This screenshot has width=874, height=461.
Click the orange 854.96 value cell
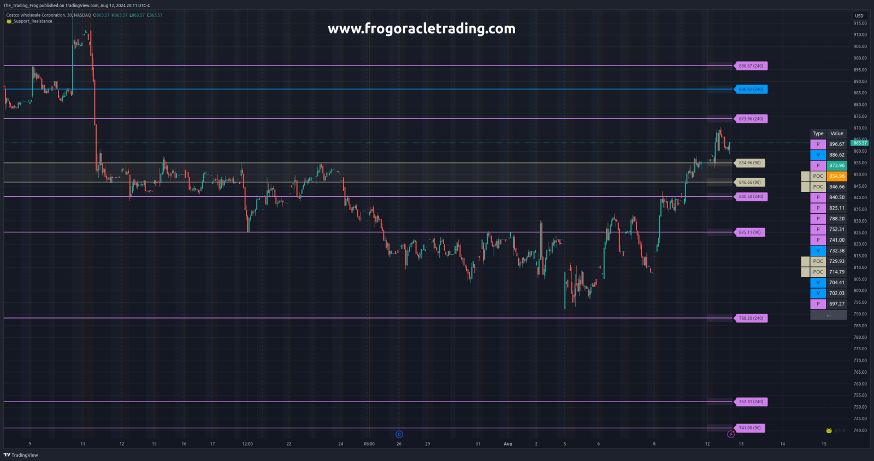[x=837, y=176]
